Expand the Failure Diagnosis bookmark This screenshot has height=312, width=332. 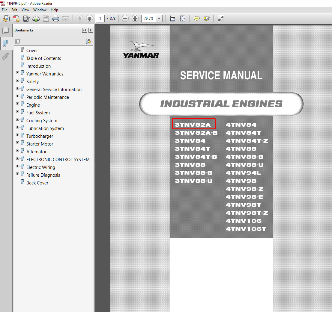pos(18,174)
